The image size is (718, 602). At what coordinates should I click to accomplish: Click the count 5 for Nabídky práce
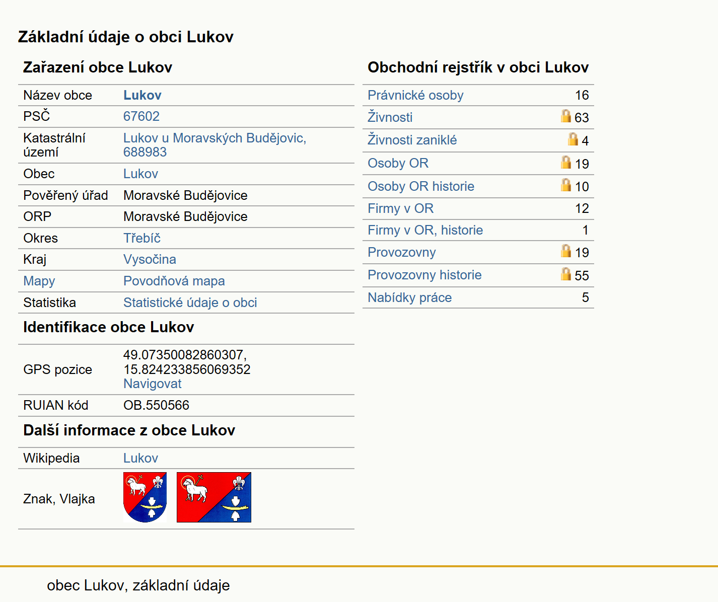pos(585,297)
